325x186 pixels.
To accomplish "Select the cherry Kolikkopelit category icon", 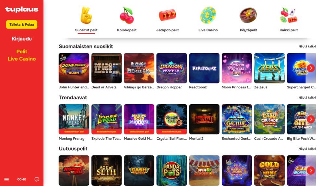I will [127, 16].
